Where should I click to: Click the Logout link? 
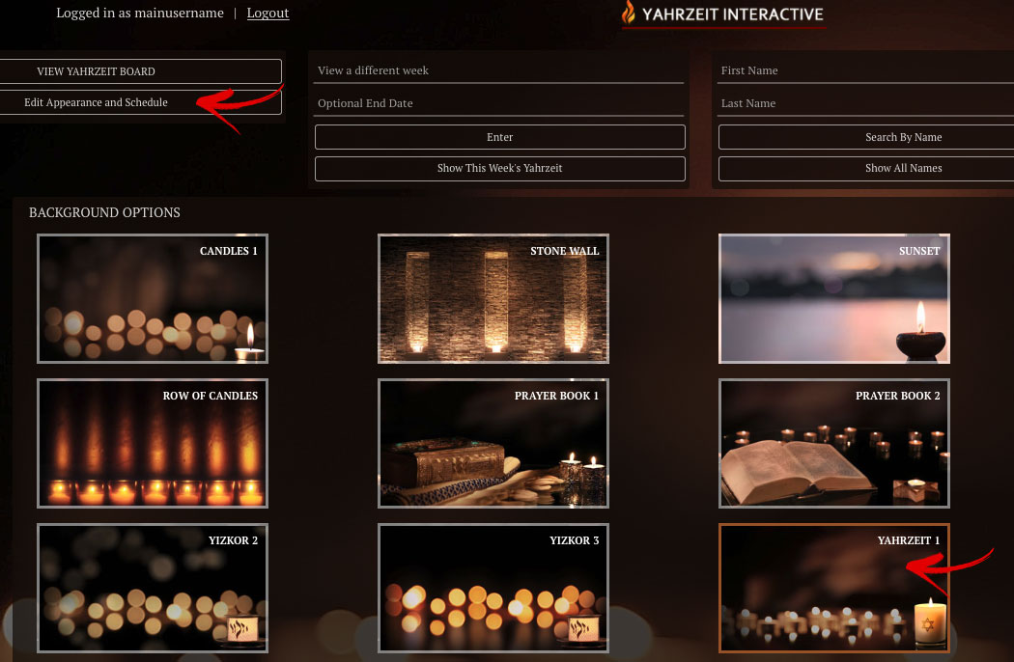coord(268,13)
